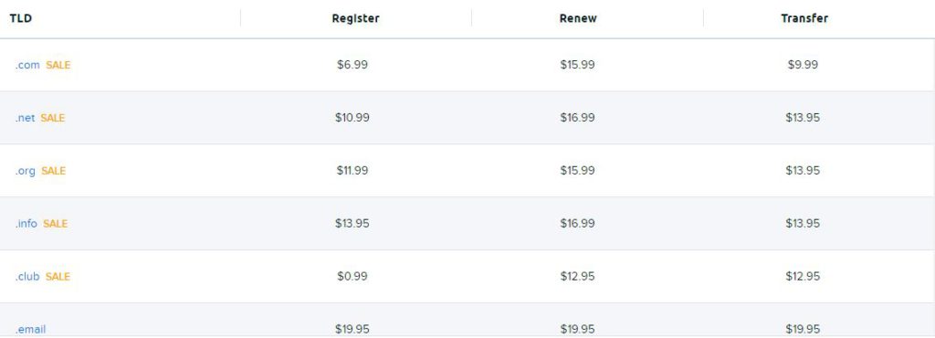Screen dimensions: 935x338
Task: Open the .club domain link
Action: [27, 277]
